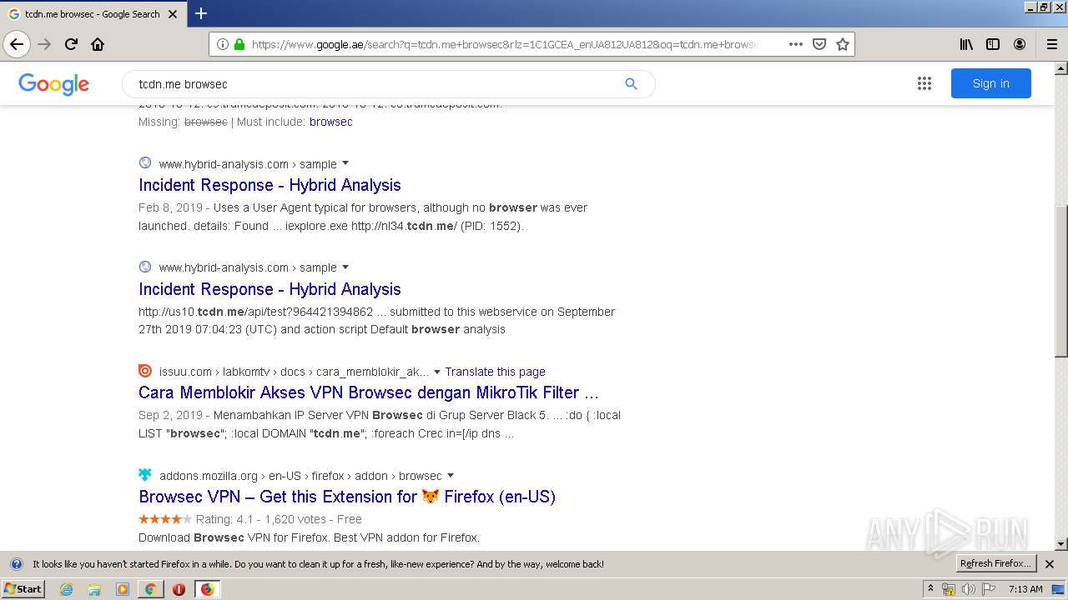1068x600 pixels.
Task: Toggle the sidebar view
Action: coord(993,44)
